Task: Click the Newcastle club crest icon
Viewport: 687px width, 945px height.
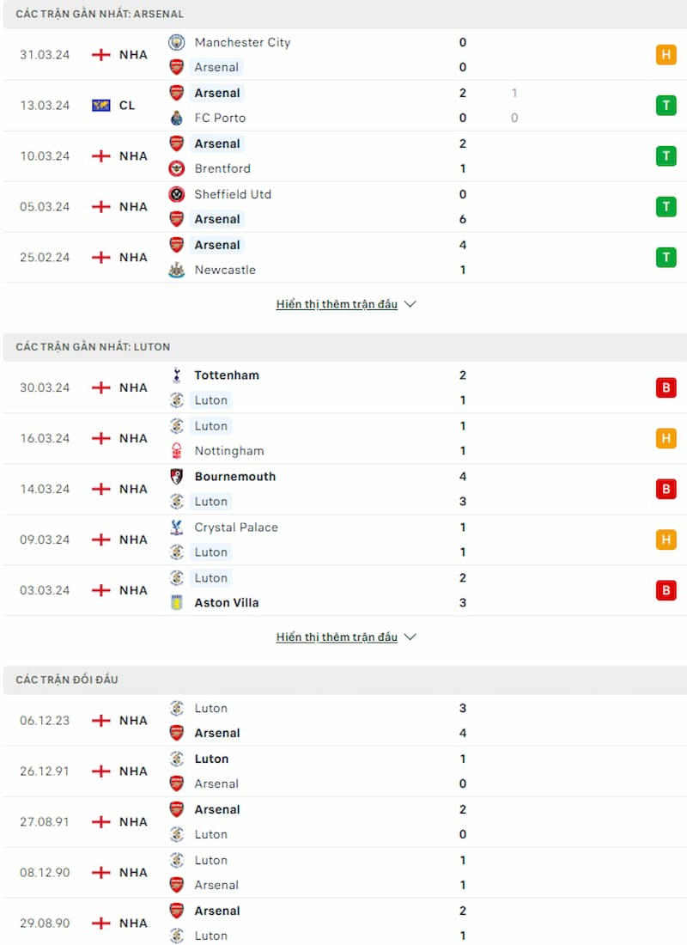Action: pos(177,270)
